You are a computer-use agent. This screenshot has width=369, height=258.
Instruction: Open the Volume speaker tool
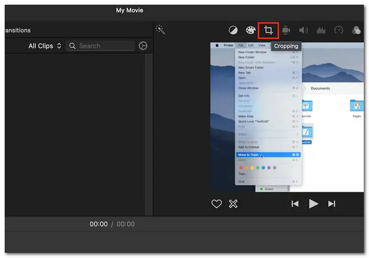303,30
